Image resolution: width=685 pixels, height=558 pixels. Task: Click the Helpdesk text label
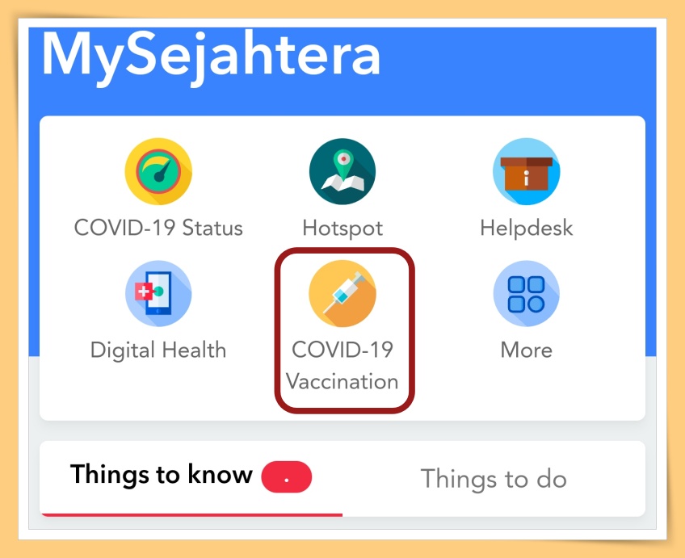tap(527, 228)
